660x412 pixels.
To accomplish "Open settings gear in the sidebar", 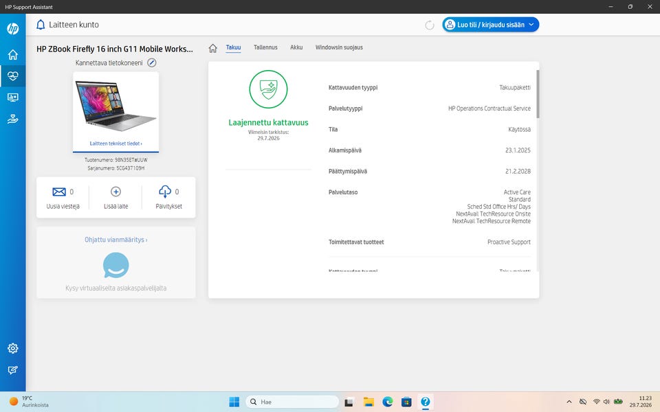I will coord(12,348).
